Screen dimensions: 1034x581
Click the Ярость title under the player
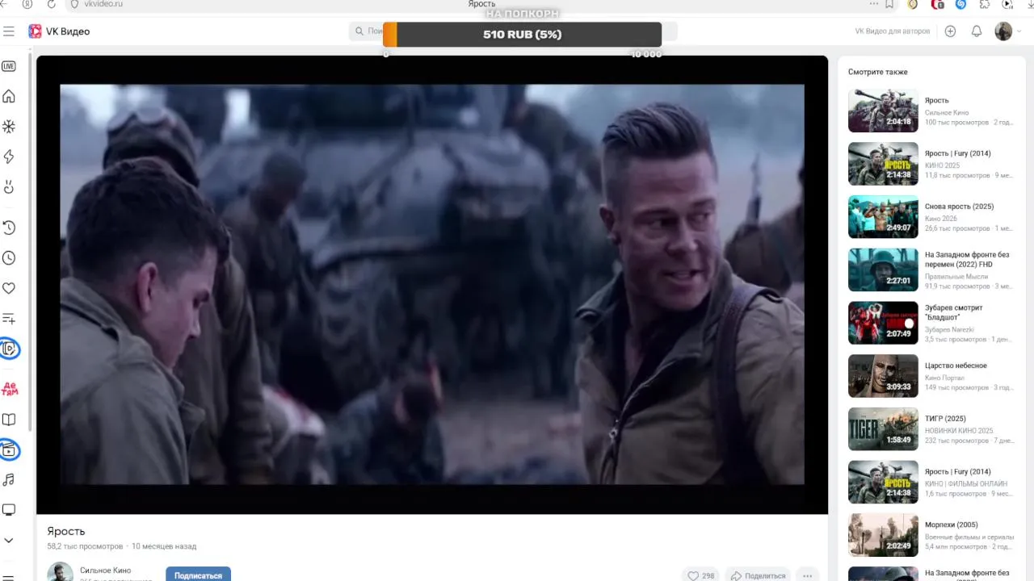point(65,531)
